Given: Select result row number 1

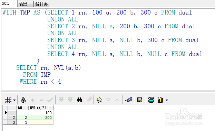Looking at the screenshot, I should (x=12, y=113).
